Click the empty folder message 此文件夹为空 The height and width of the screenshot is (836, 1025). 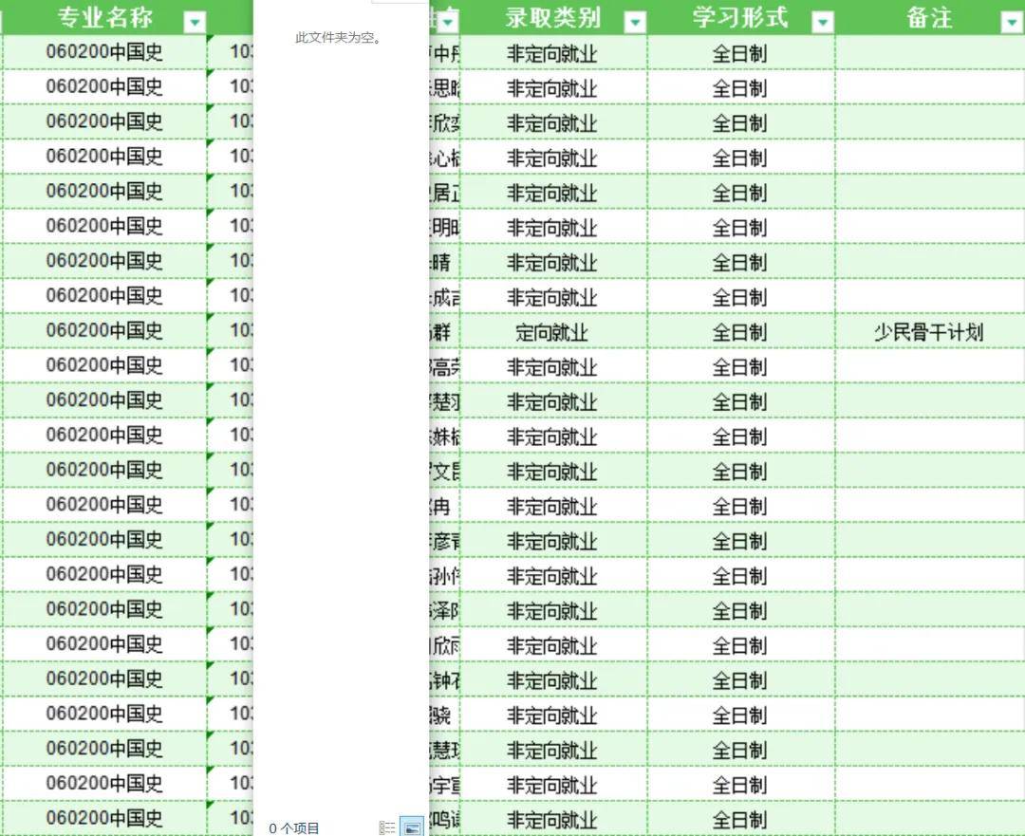(339, 38)
